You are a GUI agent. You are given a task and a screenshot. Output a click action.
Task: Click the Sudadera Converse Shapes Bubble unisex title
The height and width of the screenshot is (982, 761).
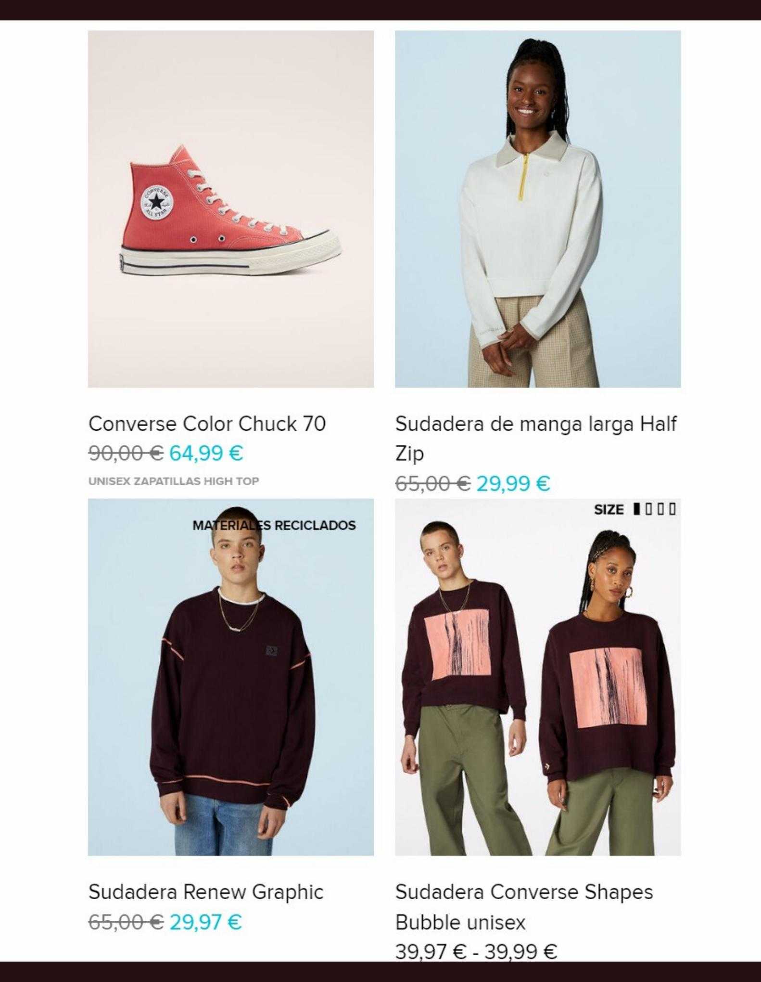[x=524, y=907]
